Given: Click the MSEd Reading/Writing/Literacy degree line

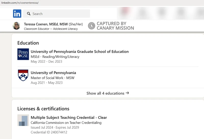Looking at the screenshot, I should pyautogui.click(x=55, y=57).
